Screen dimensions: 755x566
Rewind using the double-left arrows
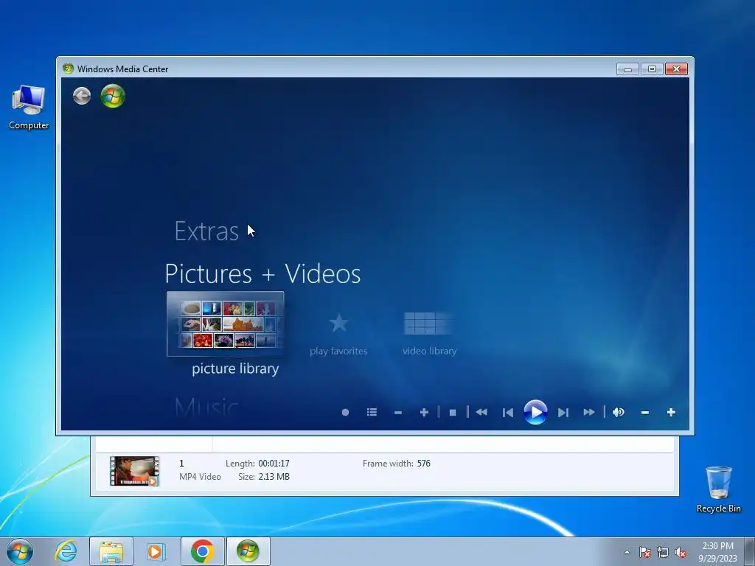click(481, 413)
